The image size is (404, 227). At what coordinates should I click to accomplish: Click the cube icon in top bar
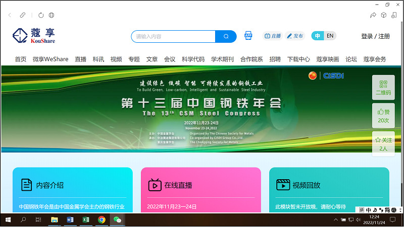[x=384, y=15]
